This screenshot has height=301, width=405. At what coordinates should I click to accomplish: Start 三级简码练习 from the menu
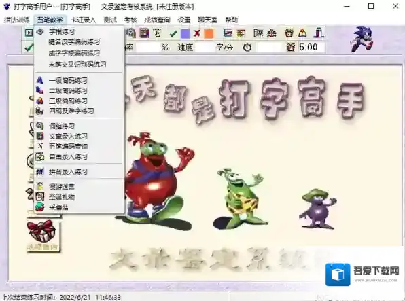coord(79,101)
